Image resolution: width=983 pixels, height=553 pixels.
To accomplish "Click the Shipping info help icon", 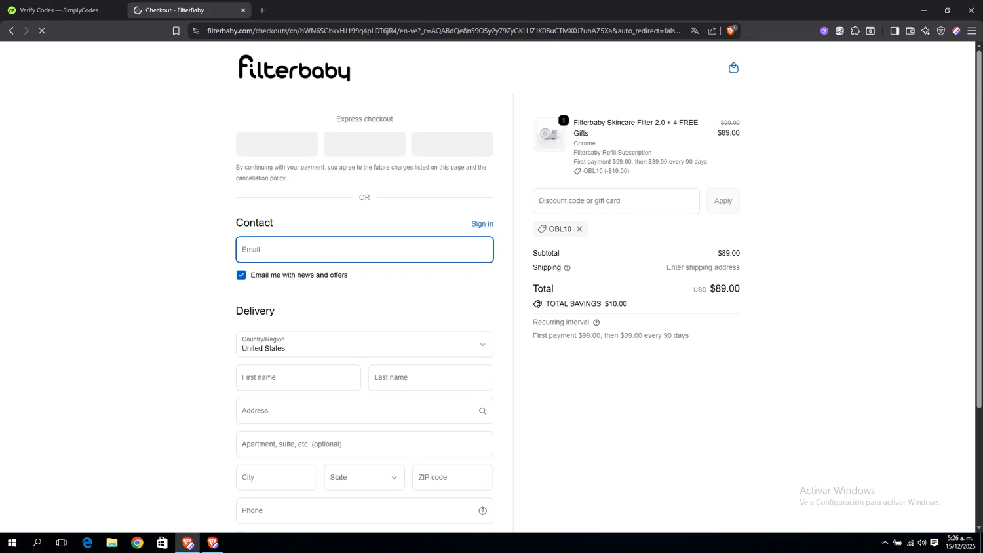I will click(568, 268).
